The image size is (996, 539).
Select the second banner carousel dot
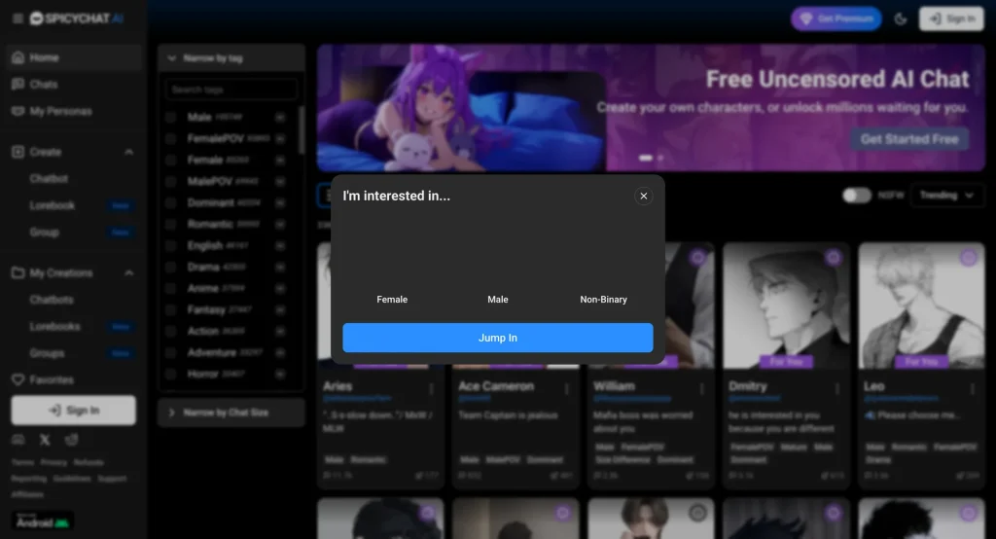(660, 158)
